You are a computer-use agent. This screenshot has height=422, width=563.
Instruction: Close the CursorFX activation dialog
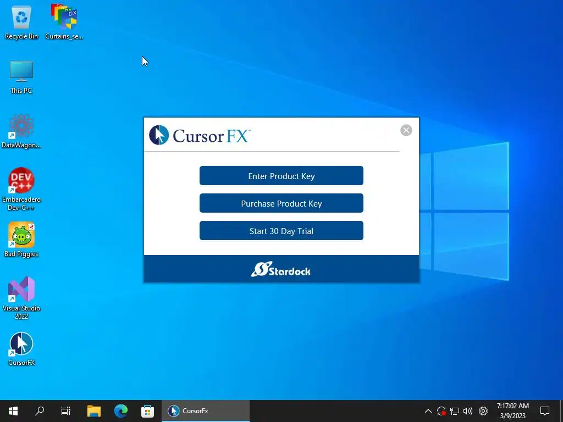406,130
